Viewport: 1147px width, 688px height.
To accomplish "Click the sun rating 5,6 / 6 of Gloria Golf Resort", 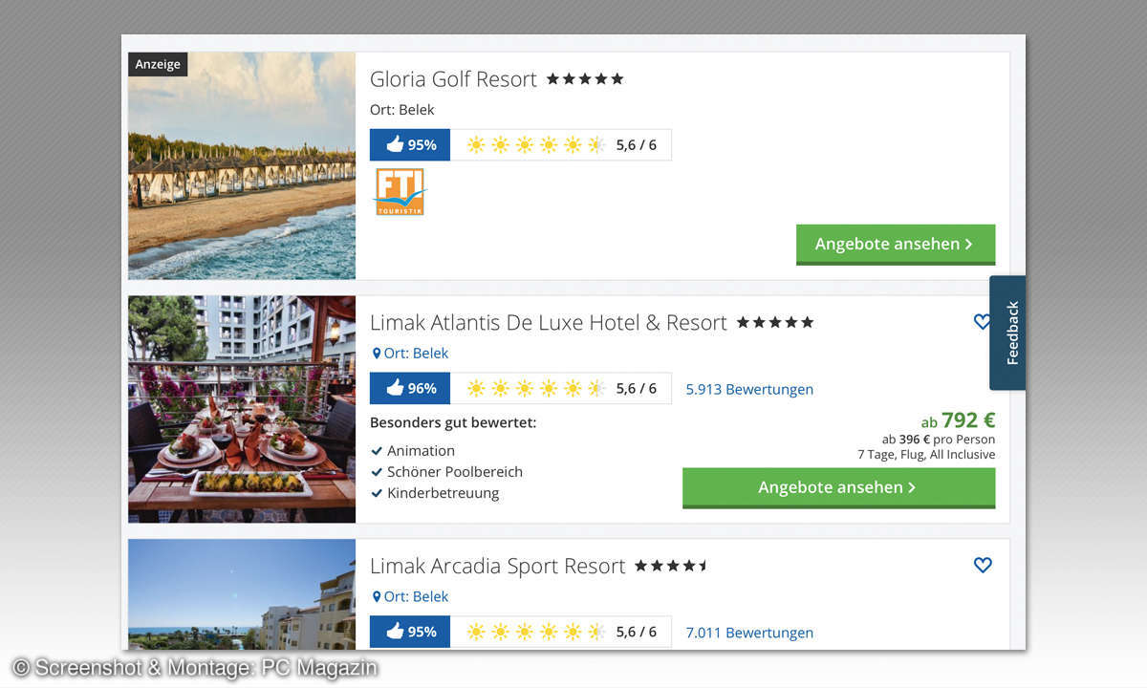I will coord(561,145).
